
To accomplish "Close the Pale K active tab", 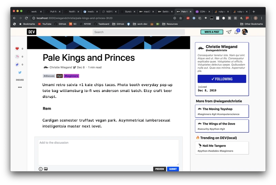I will pyautogui.click(x=190, y=12).
